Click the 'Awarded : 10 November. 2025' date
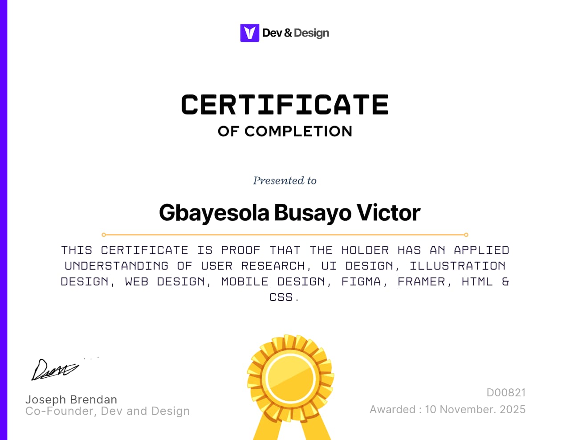This screenshot has height=440, width=570. point(448,409)
